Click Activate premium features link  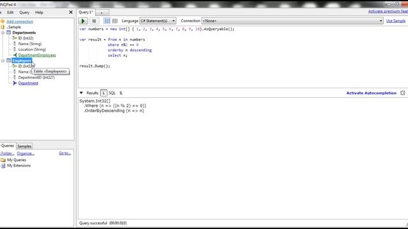[388, 11]
